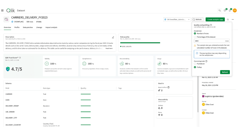
Task: Open the user profile avatar
Action: tap(235, 10)
